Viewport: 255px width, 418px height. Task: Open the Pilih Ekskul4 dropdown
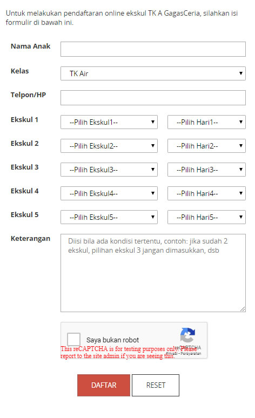(109, 193)
